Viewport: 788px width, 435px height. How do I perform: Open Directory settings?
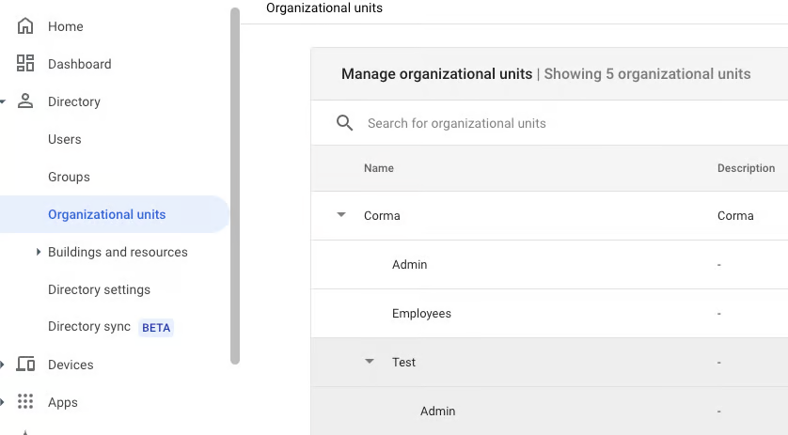pyautogui.click(x=99, y=289)
